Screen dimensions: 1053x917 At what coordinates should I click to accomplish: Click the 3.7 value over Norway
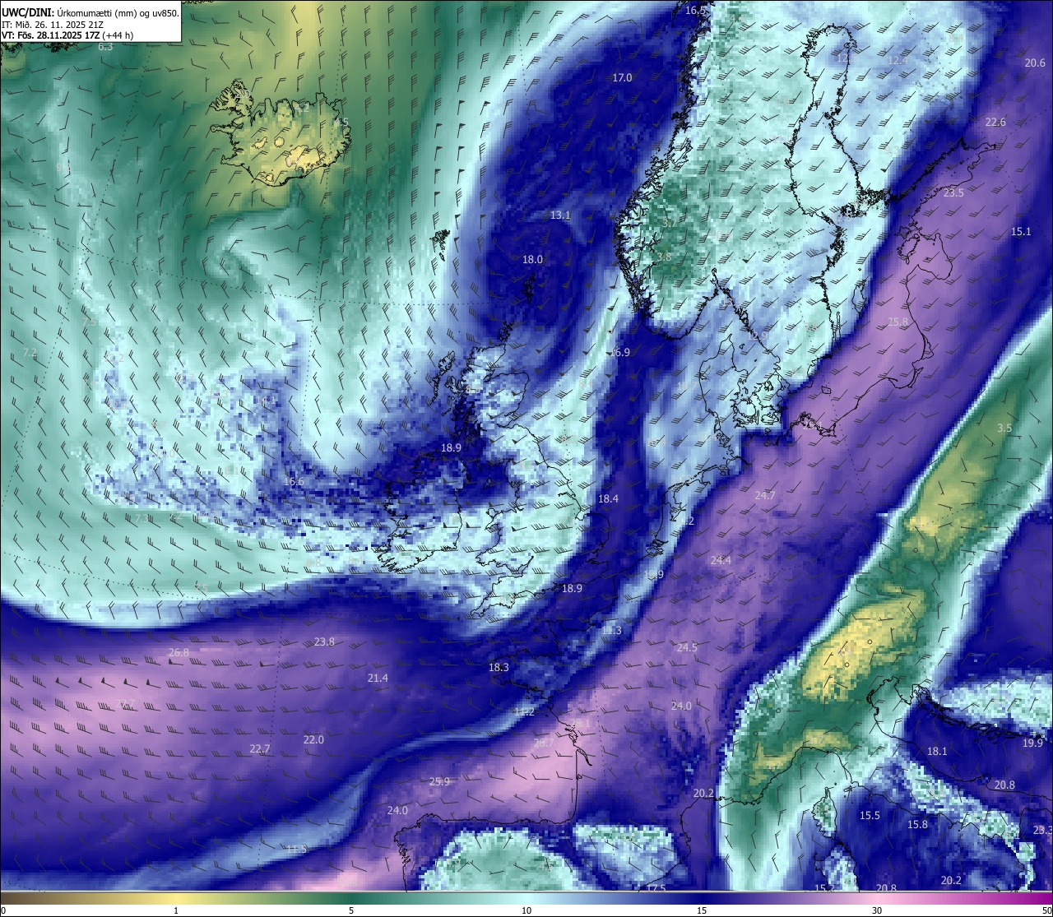(669, 223)
